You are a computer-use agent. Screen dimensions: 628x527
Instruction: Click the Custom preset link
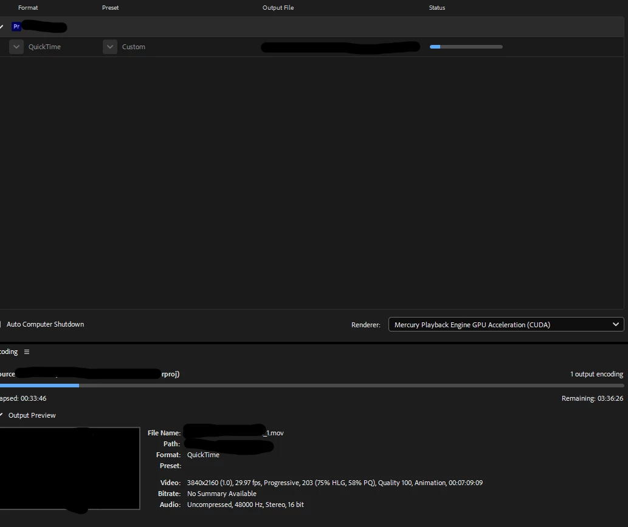tap(133, 47)
